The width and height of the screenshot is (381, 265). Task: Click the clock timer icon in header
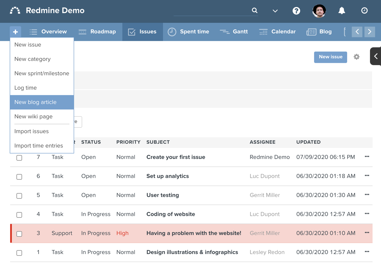[x=364, y=10]
